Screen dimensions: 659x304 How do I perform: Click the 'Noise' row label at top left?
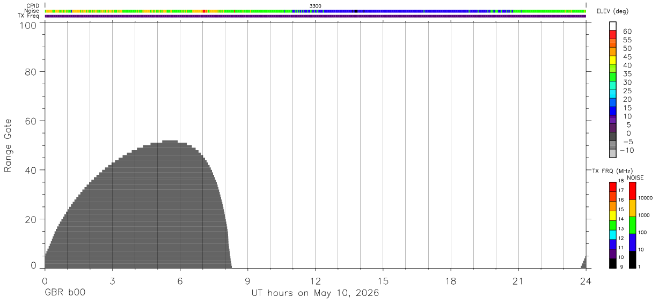pos(32,11)
